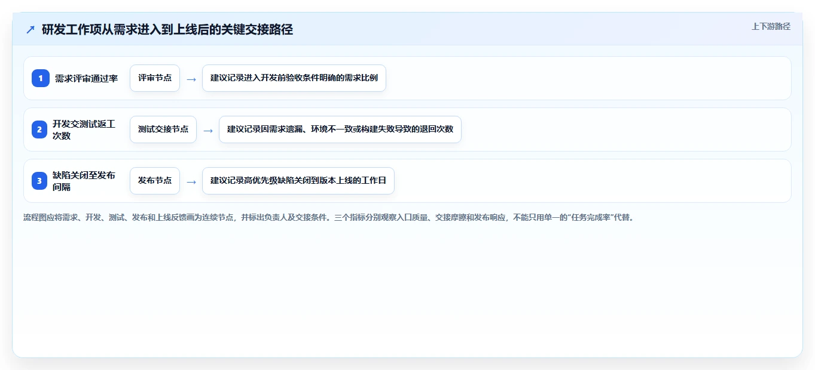Image resolution: width=815 pixels, height=370 pixels.
Task: Click the footnote text starting 流程图应将需求
Action: 328,217
